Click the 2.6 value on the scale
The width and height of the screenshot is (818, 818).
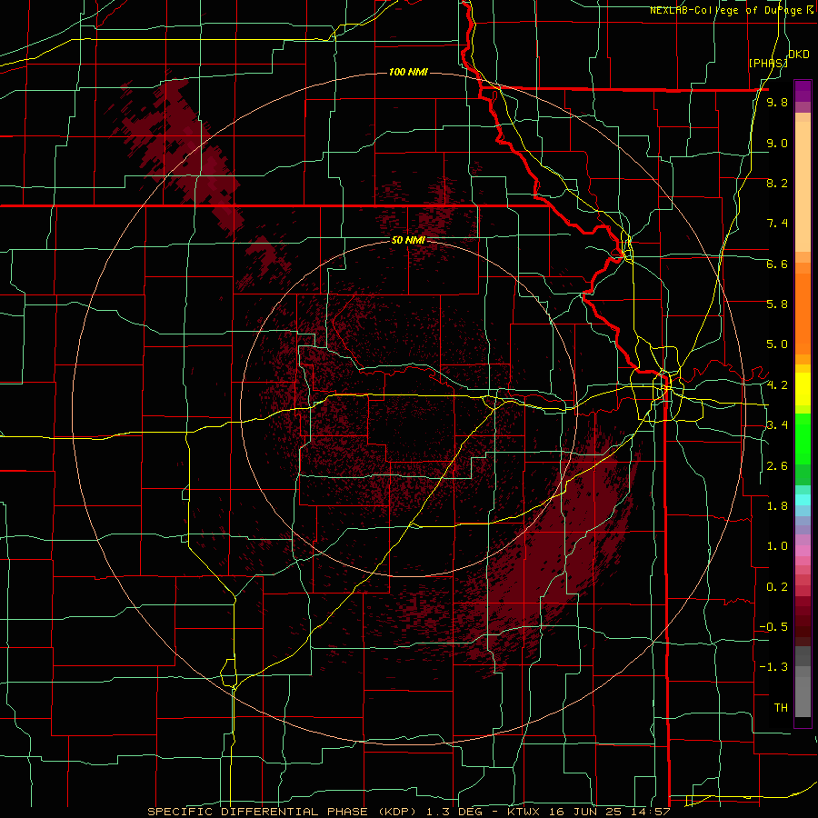[777, 466]
